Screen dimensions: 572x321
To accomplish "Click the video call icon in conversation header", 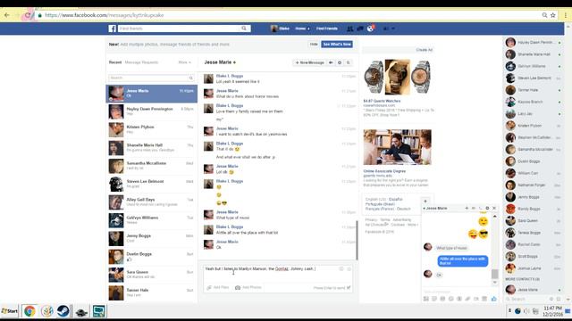I will (x=331, y=62).
